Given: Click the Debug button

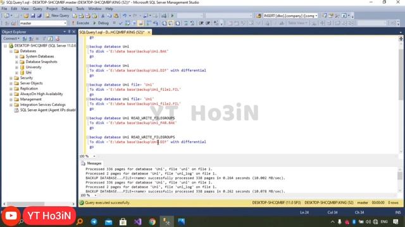Looking at the screenshot, I should [x=101, y=23].
